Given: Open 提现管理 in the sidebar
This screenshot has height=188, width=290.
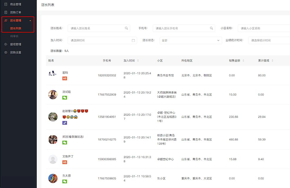Looking at the screenshot, I should pyautogui.click(x=15, y=44).
